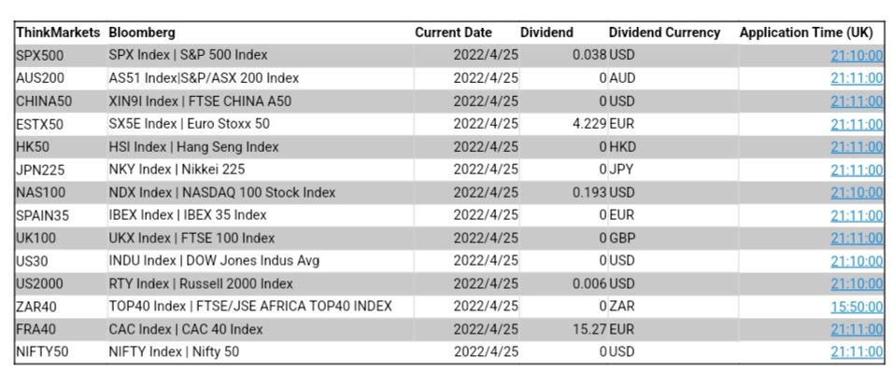Click the ZAR40 15:50:00 time link
Image resolution: width=893 pixels, height=384 pixels.
856,307
